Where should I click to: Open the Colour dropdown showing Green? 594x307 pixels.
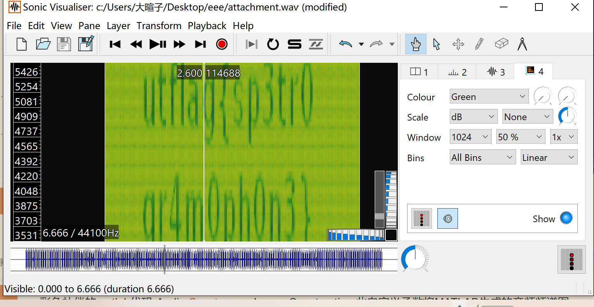tap(489, 97)
